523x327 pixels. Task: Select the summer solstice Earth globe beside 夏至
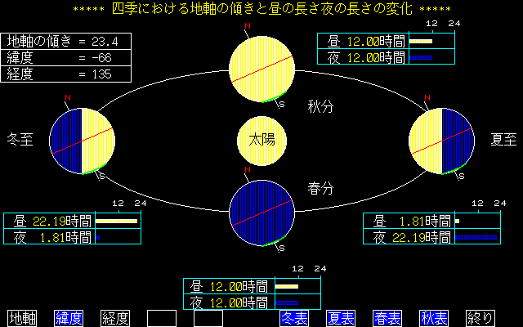(x=441, y=140)
